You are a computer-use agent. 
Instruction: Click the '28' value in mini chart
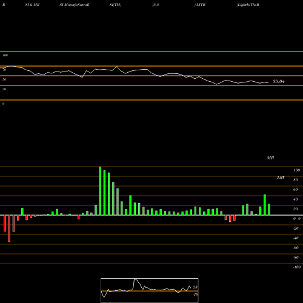195,287
